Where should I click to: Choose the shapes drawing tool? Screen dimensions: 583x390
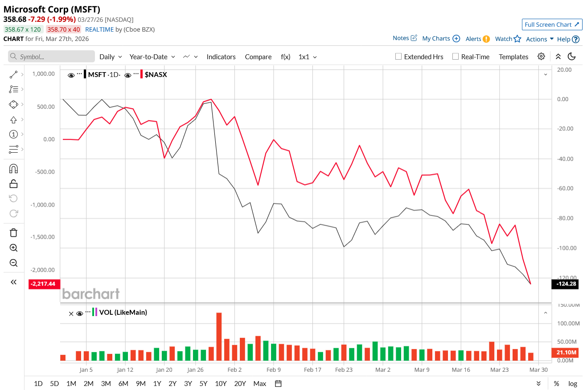[13, 105]
